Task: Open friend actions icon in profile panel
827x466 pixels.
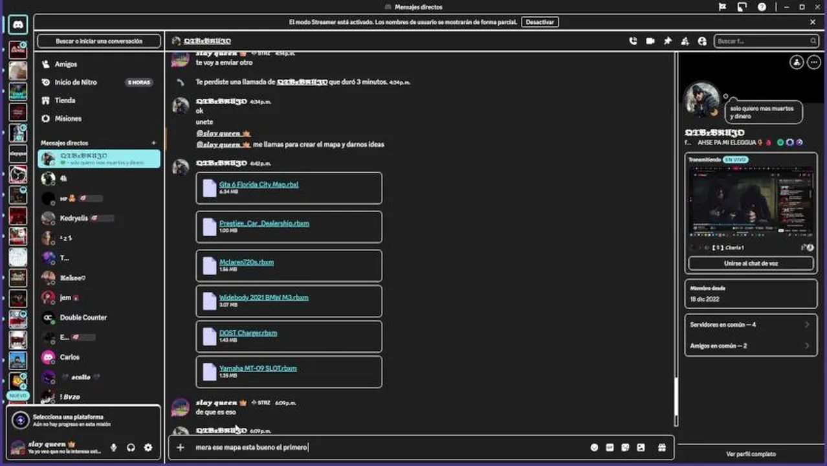Action: (797, 62)
